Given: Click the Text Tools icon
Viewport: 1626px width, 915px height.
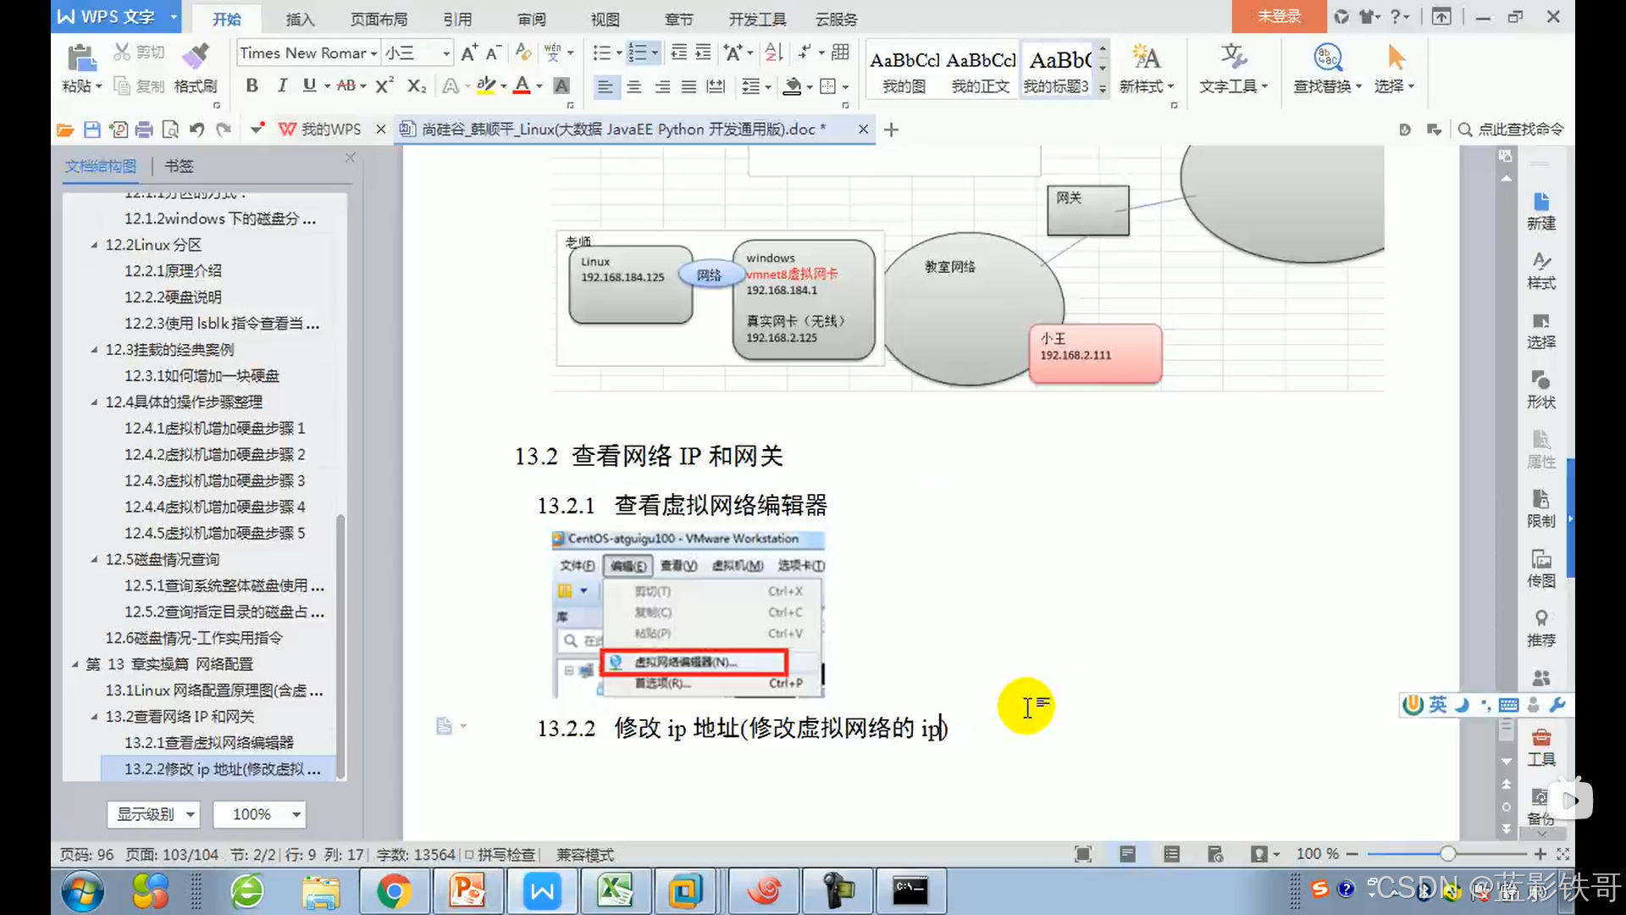Looking at the screenshot, I should [x=1233, y=58].
